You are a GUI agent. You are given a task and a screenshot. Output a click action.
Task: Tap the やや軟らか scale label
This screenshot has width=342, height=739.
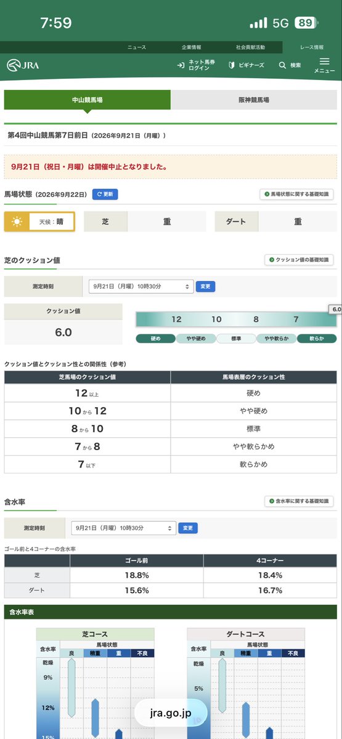[x=277, y=339]
